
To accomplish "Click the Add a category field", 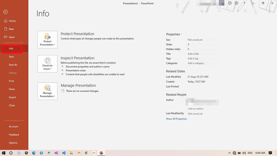I will click(203, 63).
